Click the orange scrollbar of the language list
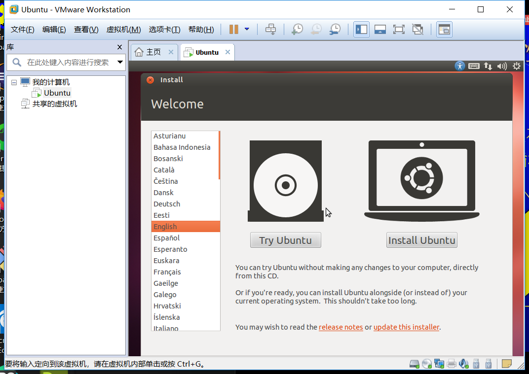The width and height of the screenshot is (529, 374). 219,155
